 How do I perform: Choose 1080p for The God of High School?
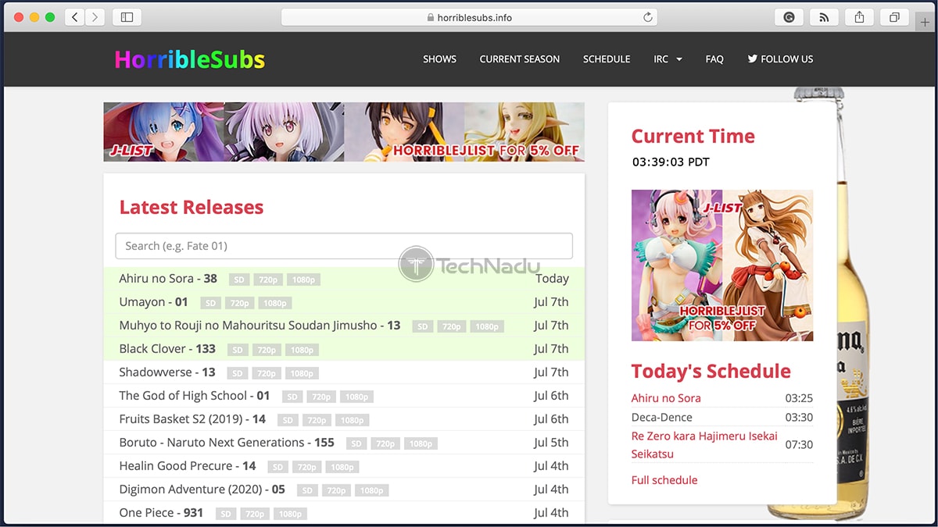(x=356, y=397)
